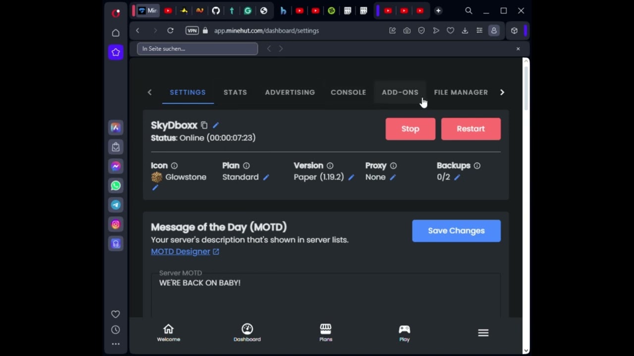The image size is (634, 356).
Task: Edit the Glowstone server icon
Action: tap(155, 188)
